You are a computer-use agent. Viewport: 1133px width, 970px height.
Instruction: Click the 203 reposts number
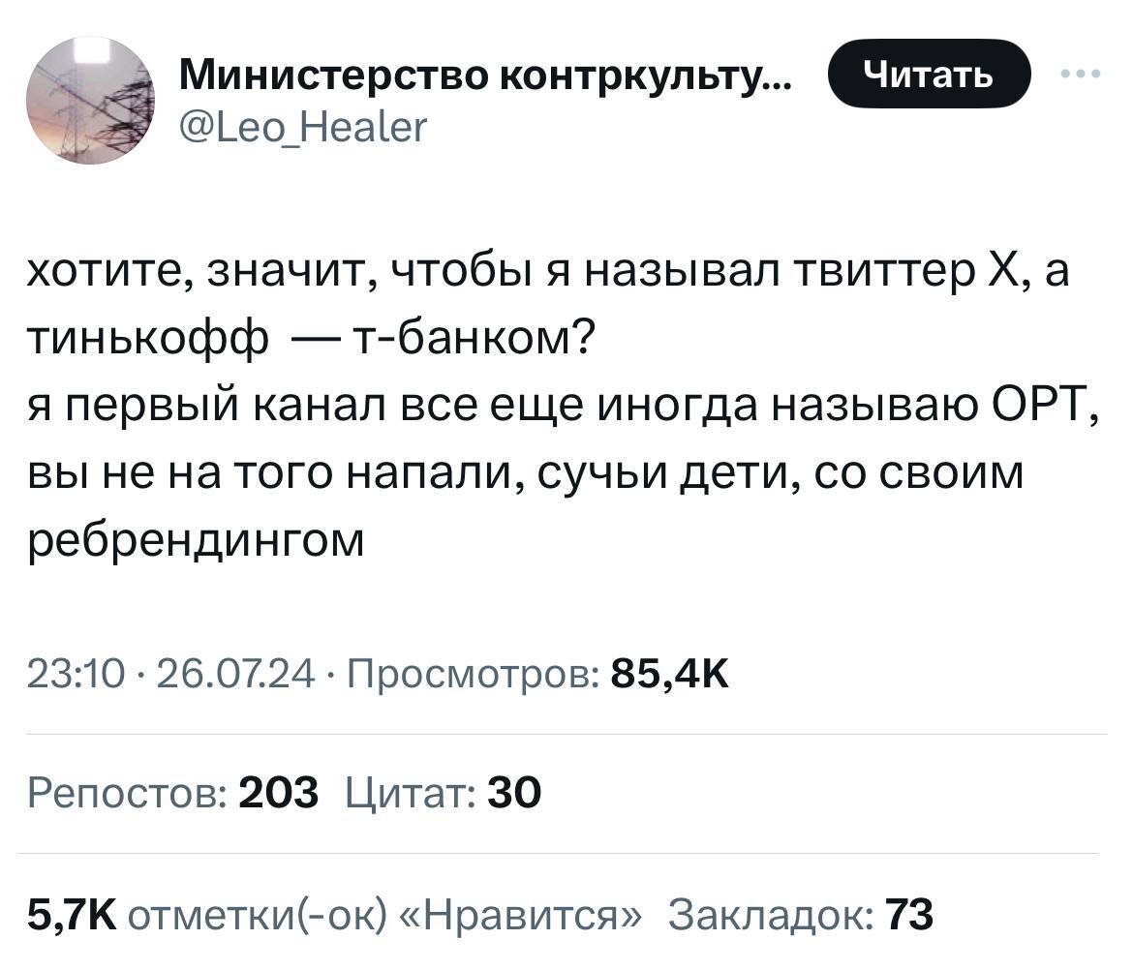pyautogui.click(x=278, y=794)
